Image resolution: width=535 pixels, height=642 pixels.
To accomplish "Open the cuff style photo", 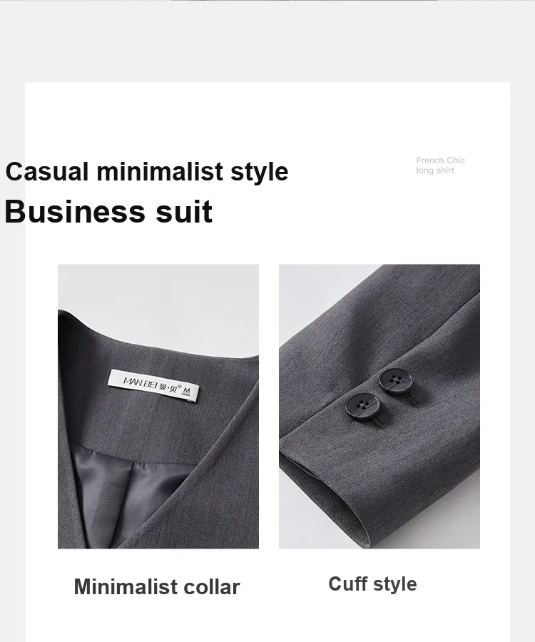I will pos(379,406).
